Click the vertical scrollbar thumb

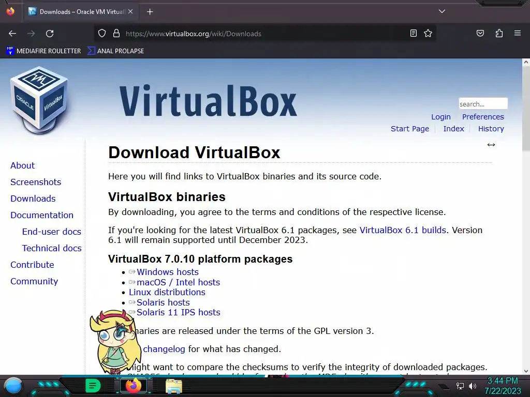click(x=526, y=108)
